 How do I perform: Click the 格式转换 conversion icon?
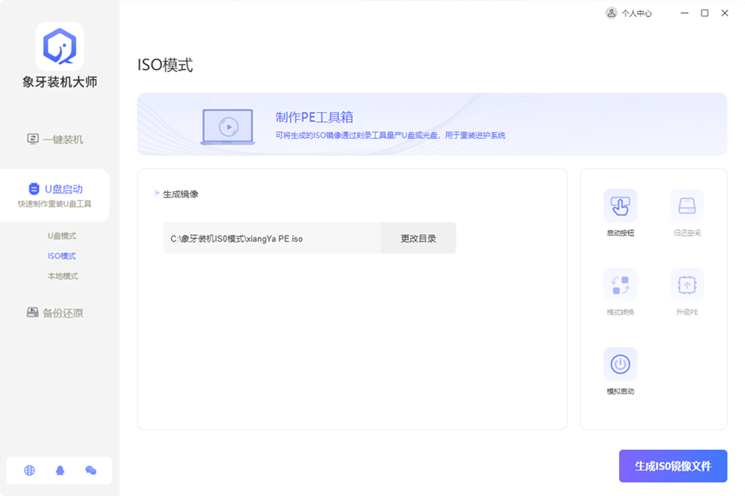tap(620, 284)
